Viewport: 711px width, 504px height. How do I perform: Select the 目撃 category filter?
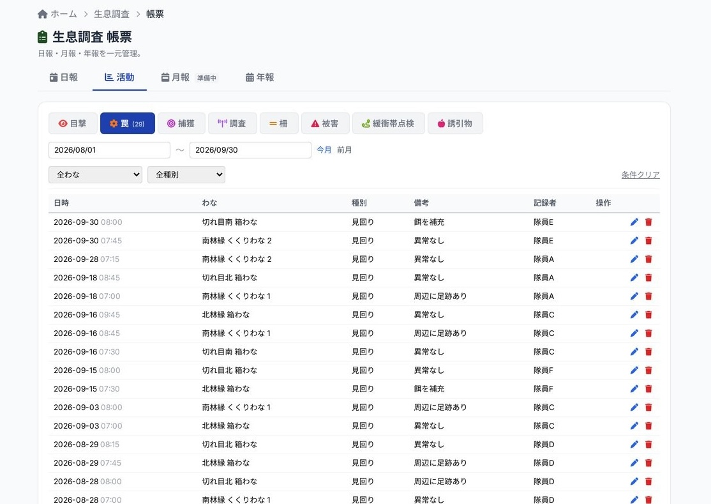73,123
